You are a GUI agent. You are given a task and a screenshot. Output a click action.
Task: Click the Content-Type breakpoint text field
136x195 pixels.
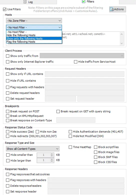[x=76, y=120]
